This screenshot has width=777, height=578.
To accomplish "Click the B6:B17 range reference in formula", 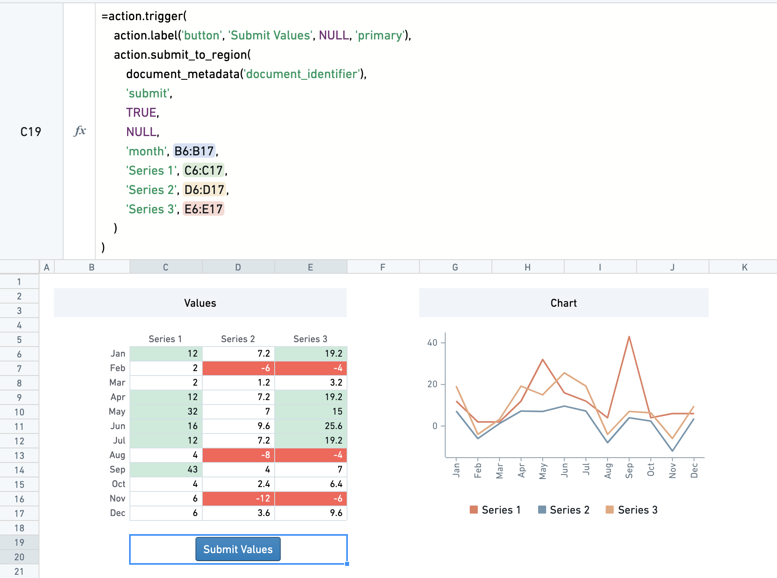I will [x=194, y=151].
